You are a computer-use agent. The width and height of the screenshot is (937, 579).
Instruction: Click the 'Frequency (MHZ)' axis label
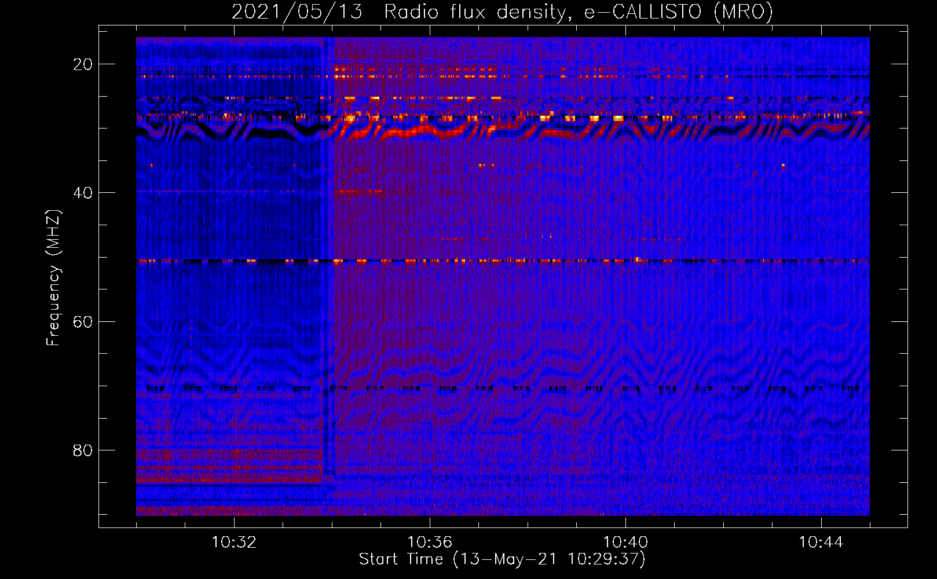point(53,278)
